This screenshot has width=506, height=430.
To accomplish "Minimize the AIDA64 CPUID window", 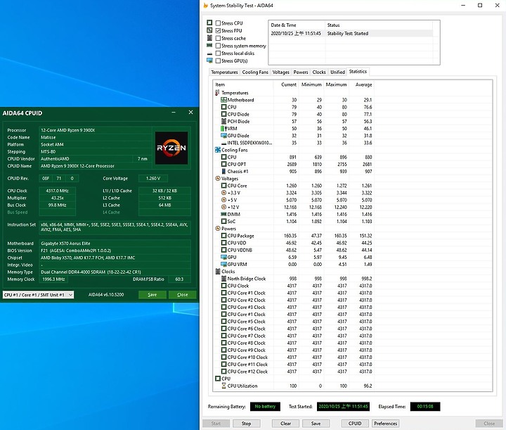I will pos(174,113).
